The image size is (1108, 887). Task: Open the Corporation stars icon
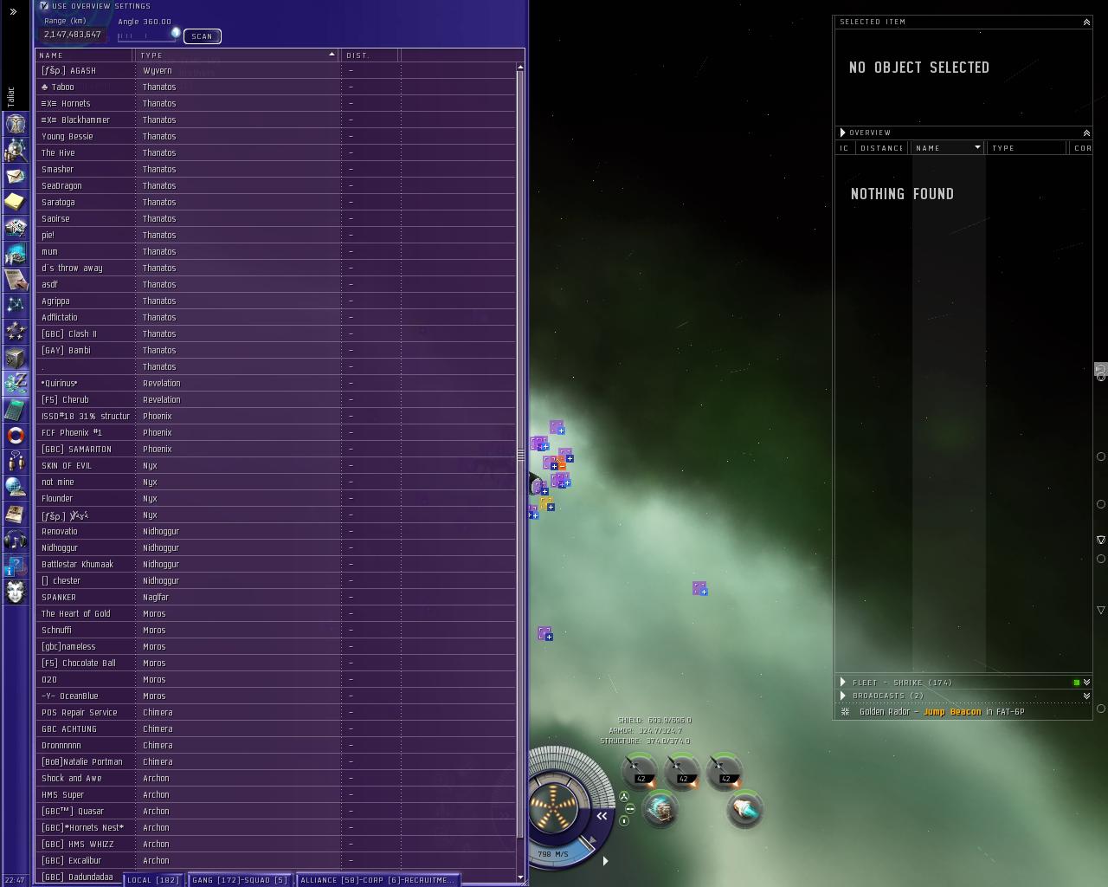coord(16,332)
